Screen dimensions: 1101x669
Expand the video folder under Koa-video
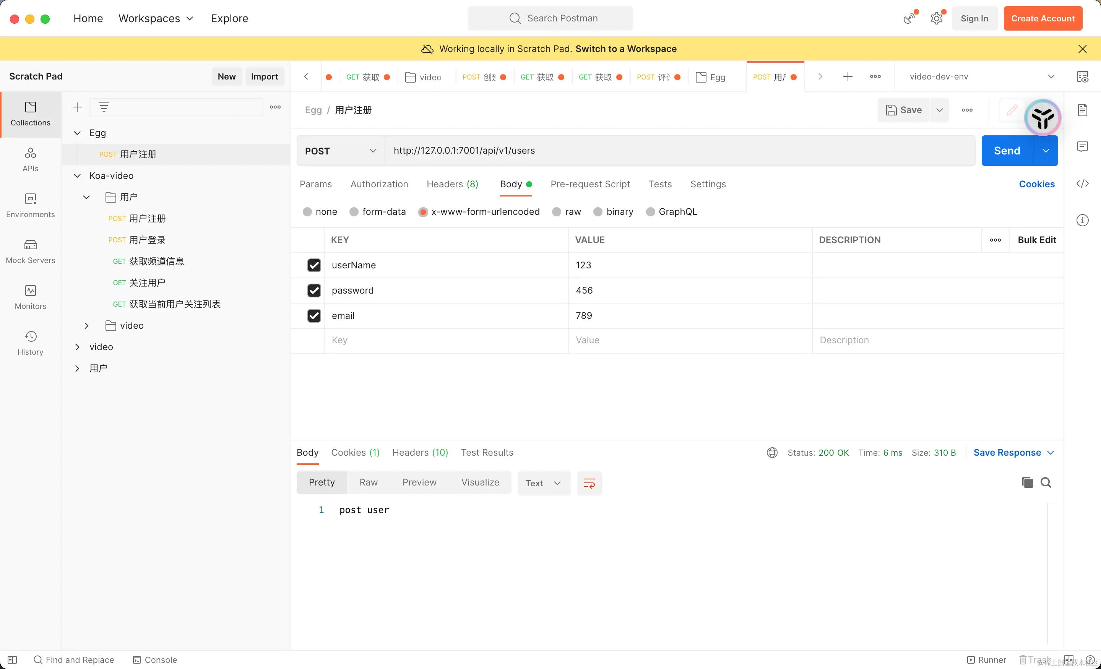click(x=87, y=326)
